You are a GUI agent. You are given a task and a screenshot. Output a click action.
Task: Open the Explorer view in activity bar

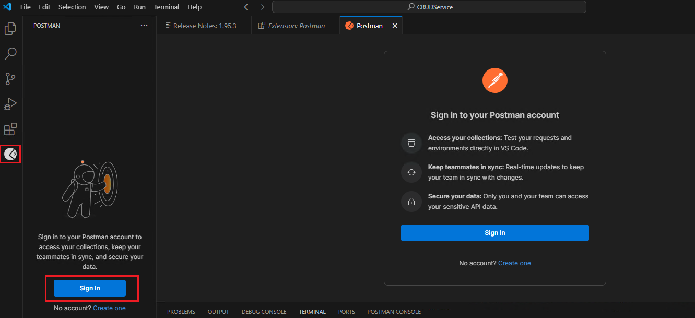[x=10, y=29]
